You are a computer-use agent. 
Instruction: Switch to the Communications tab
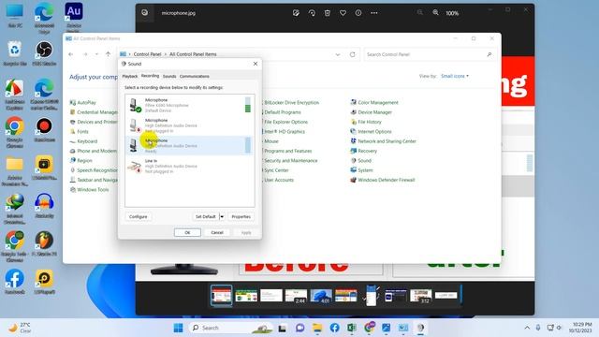[x=195, y=76]
